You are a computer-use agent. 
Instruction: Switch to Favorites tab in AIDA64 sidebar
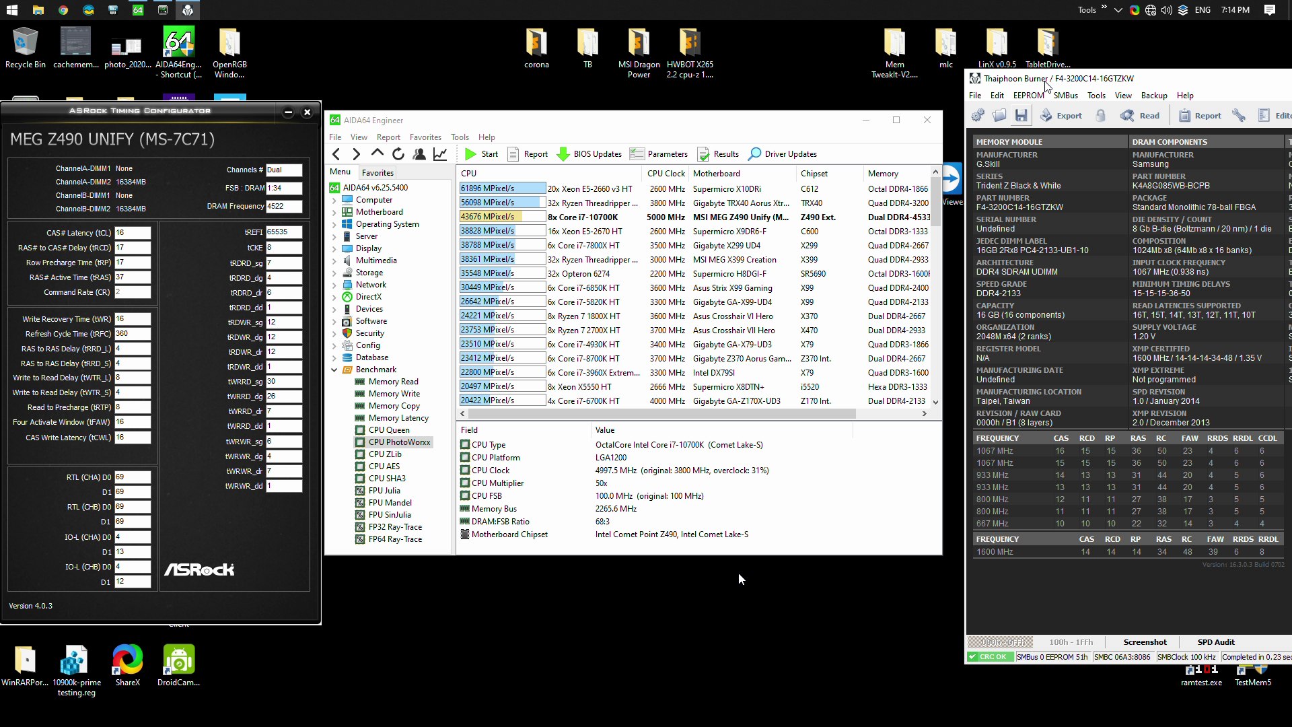coord(378,173)
